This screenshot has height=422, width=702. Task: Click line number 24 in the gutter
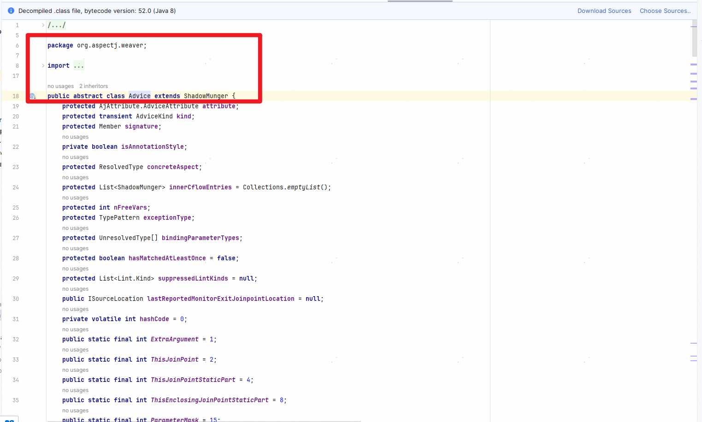16,188
